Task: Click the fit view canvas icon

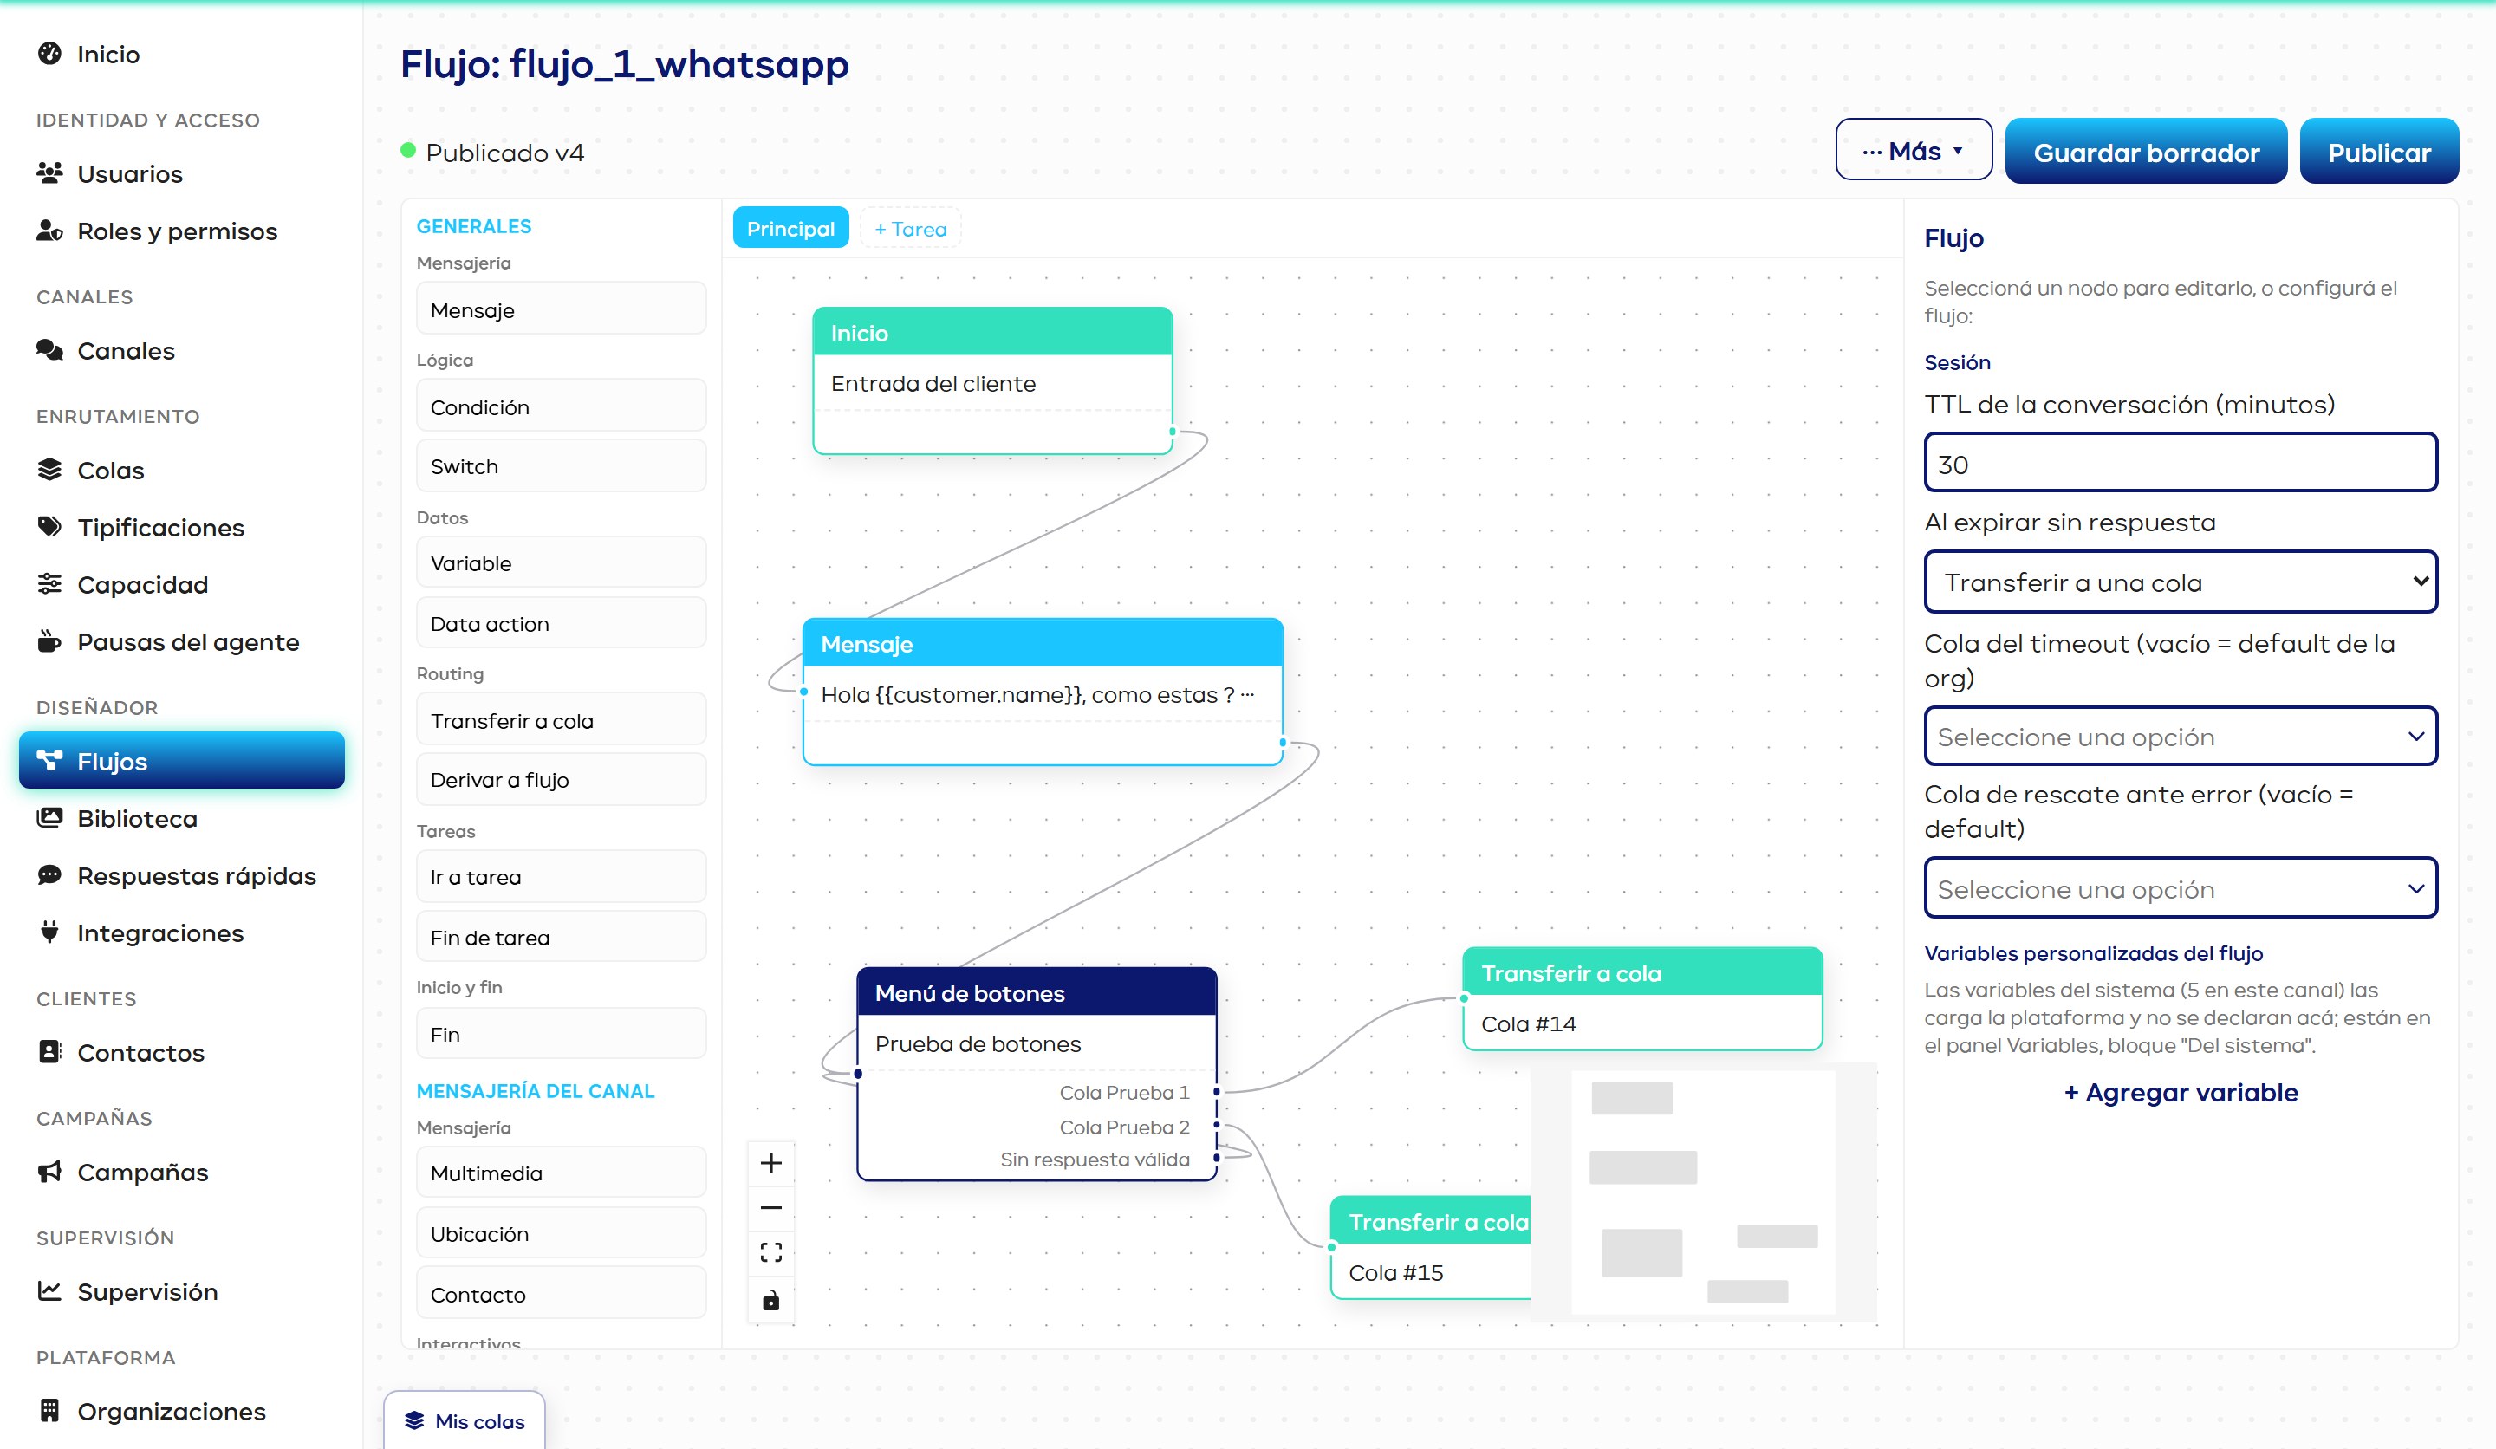Action: coord(770,1253)
